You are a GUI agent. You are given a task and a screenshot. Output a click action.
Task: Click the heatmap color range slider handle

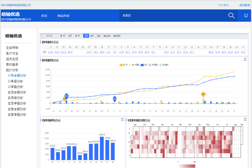pyautogui.click(x=195, y=166)
